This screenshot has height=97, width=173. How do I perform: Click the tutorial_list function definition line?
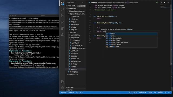[x=105, y=16]
